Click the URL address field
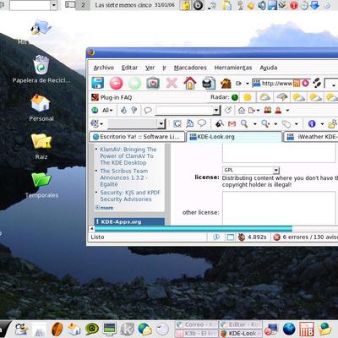338x338 pixels. click(x=277, y=84)
